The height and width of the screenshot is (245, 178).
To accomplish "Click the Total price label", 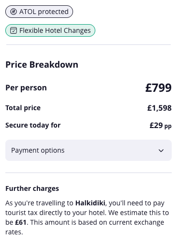I will pos(23,108).
